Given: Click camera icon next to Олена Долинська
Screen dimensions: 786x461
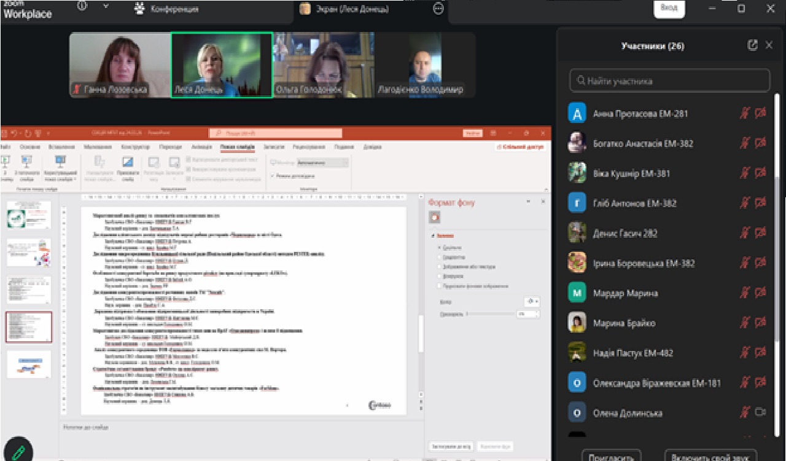Looking at the screenshot, I should pos(761,412).
